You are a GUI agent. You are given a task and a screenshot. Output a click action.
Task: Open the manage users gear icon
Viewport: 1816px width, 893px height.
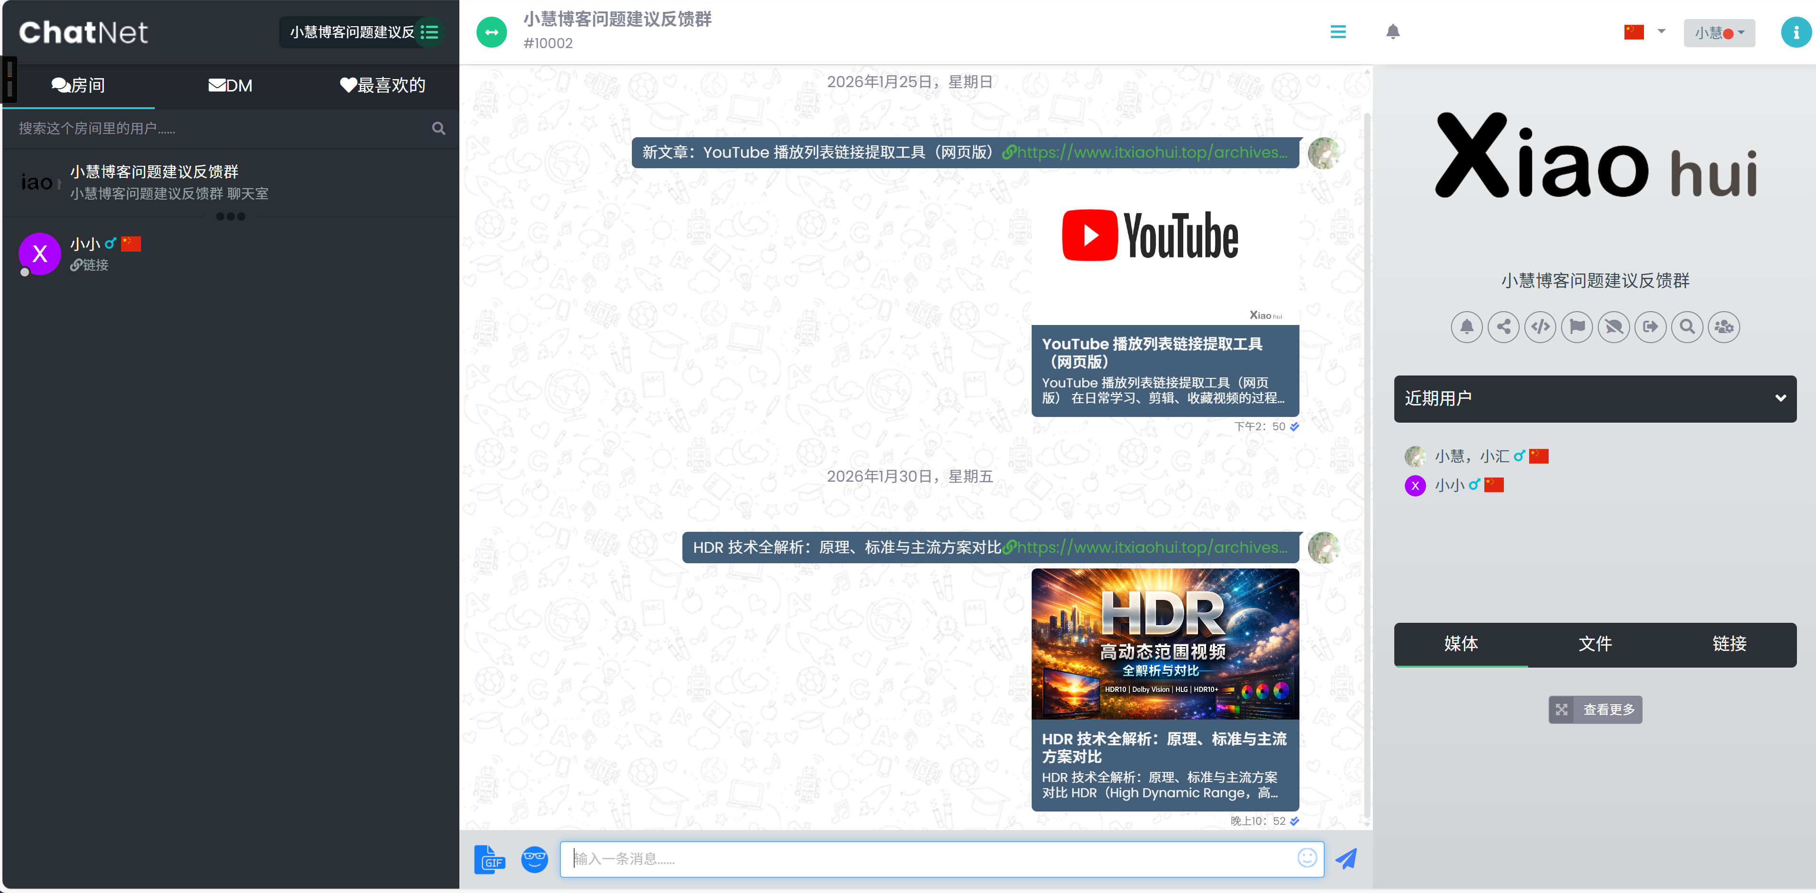click(x=1724, y=327)
